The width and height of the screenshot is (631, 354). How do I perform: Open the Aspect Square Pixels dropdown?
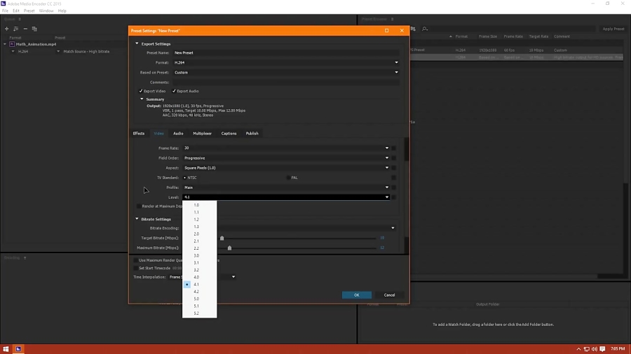(x=286, y=168)
